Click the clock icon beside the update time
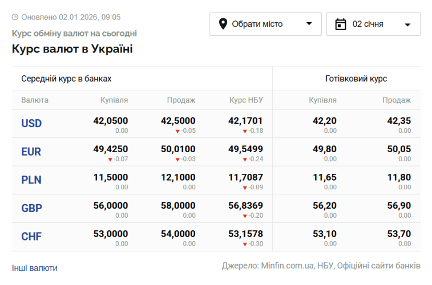 coord(15,17)
